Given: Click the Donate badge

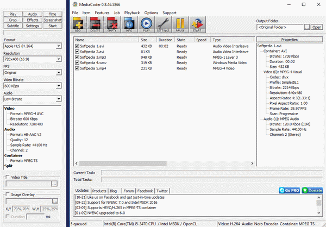Looking at the screenshot, I should click(x=312, y=190).
